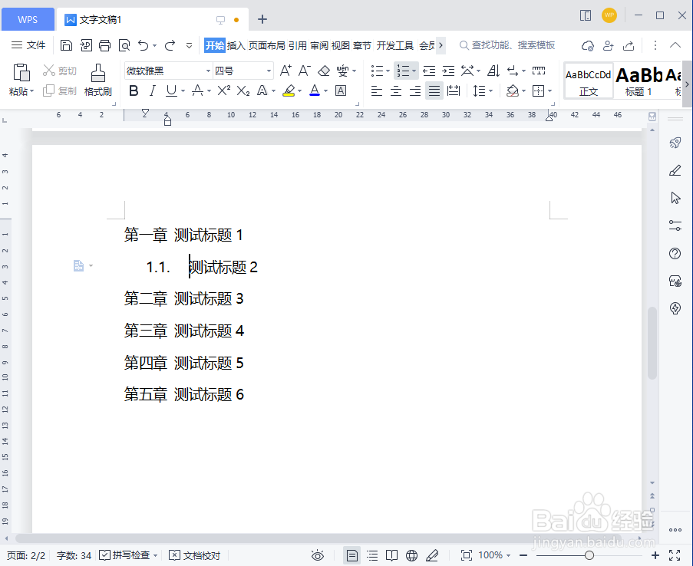Switch to the 开发工具 tab
The height and width of the screenshot is (566, 693).
[x=394, y=45]
